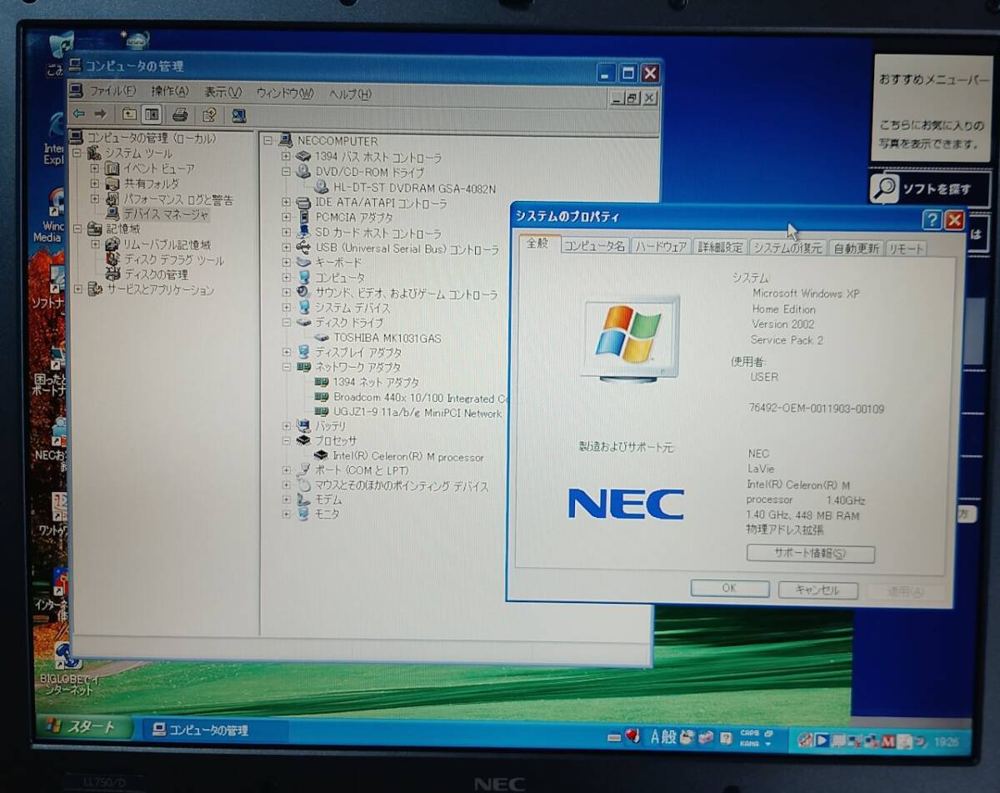Open Properties via the toolbar sheet icon
Viewport: 1000px width, 793px height.
click(209, 115)
